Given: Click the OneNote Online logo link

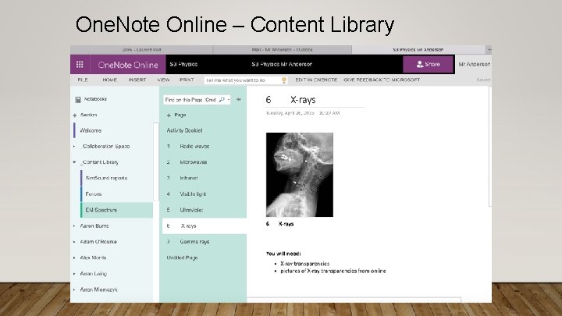Looking at the screenshot, I should (x=128, y=65).
